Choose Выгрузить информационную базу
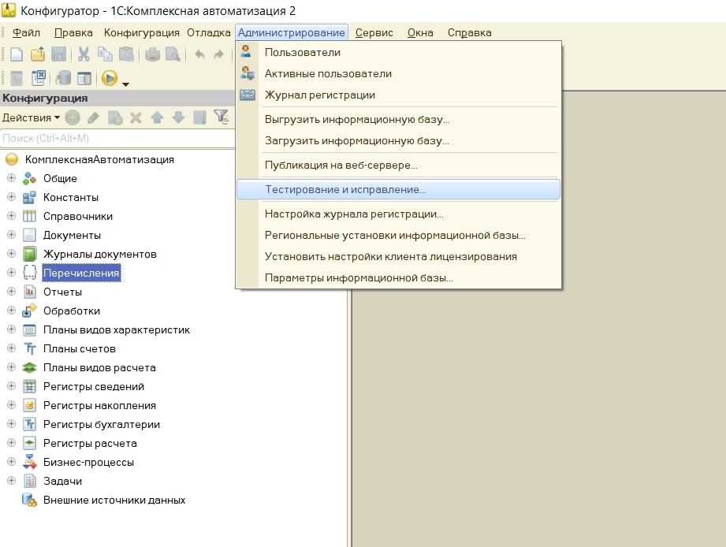Screen dimensions: 726x547 pos(398,119)
